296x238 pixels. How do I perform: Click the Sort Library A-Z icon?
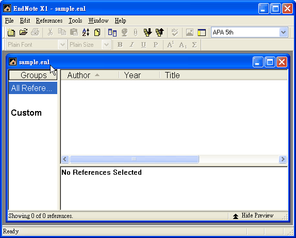tap(86, 32)
